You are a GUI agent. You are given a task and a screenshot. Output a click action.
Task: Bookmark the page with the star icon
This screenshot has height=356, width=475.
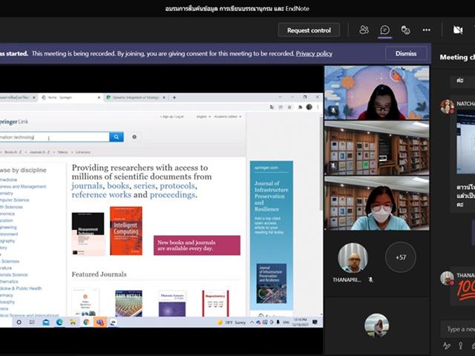point(289,107)
